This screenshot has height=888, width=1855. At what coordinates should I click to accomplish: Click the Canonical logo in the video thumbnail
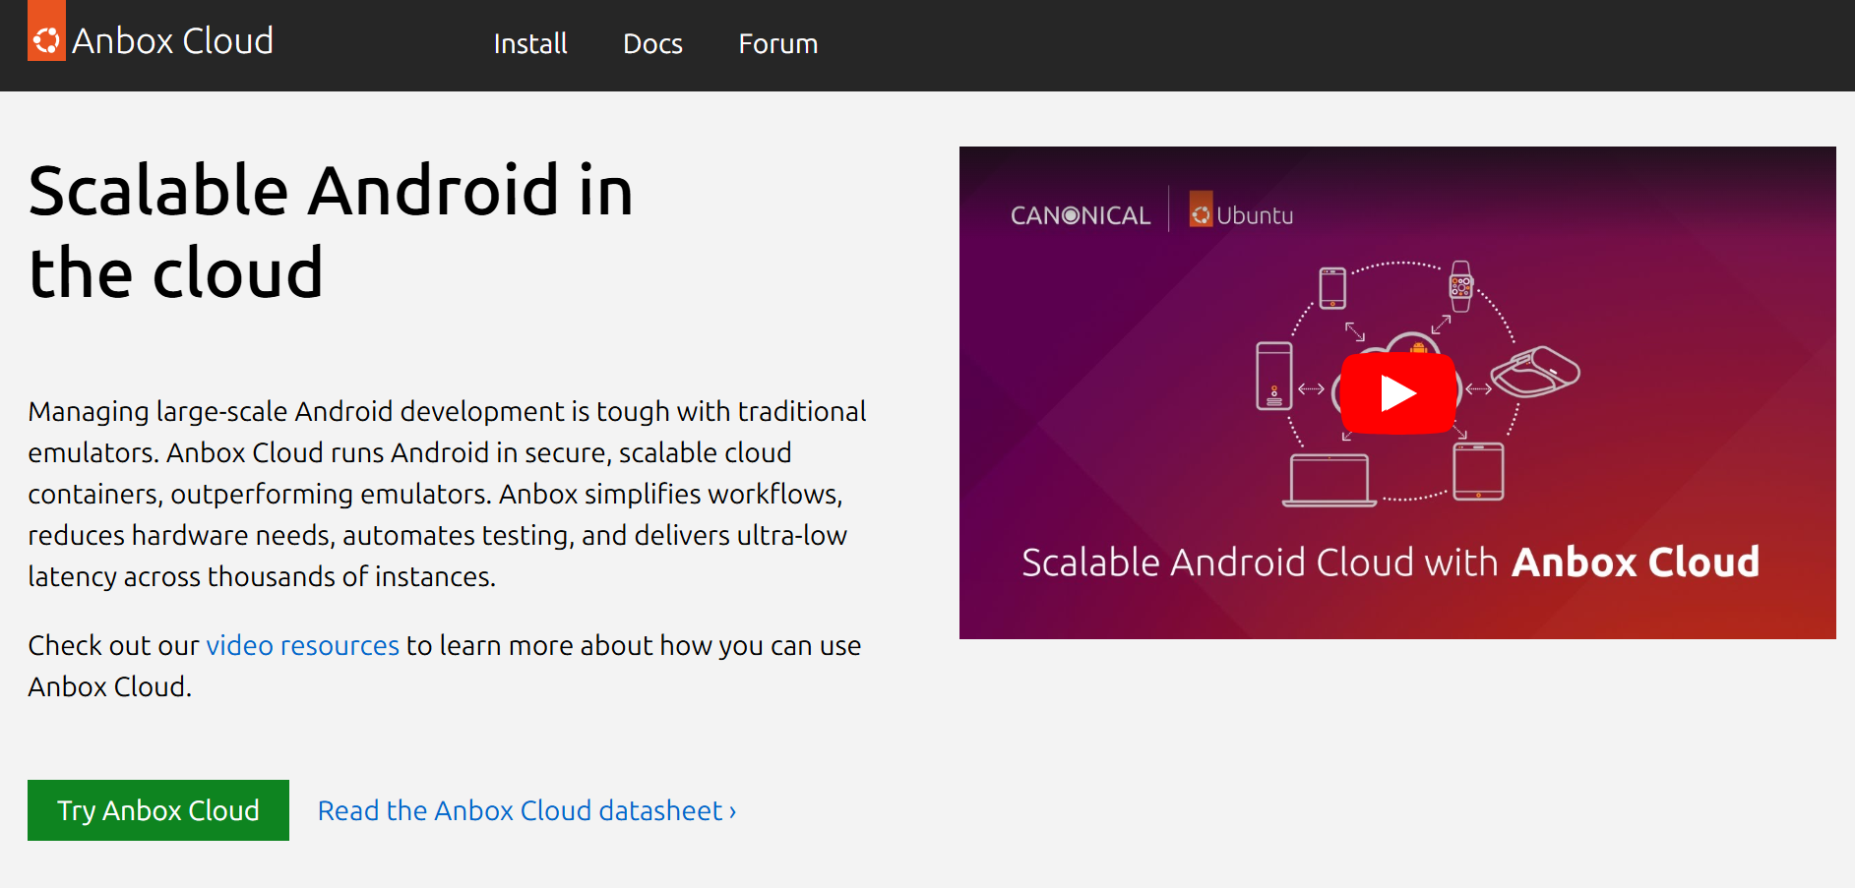(x=1081, y=215)
